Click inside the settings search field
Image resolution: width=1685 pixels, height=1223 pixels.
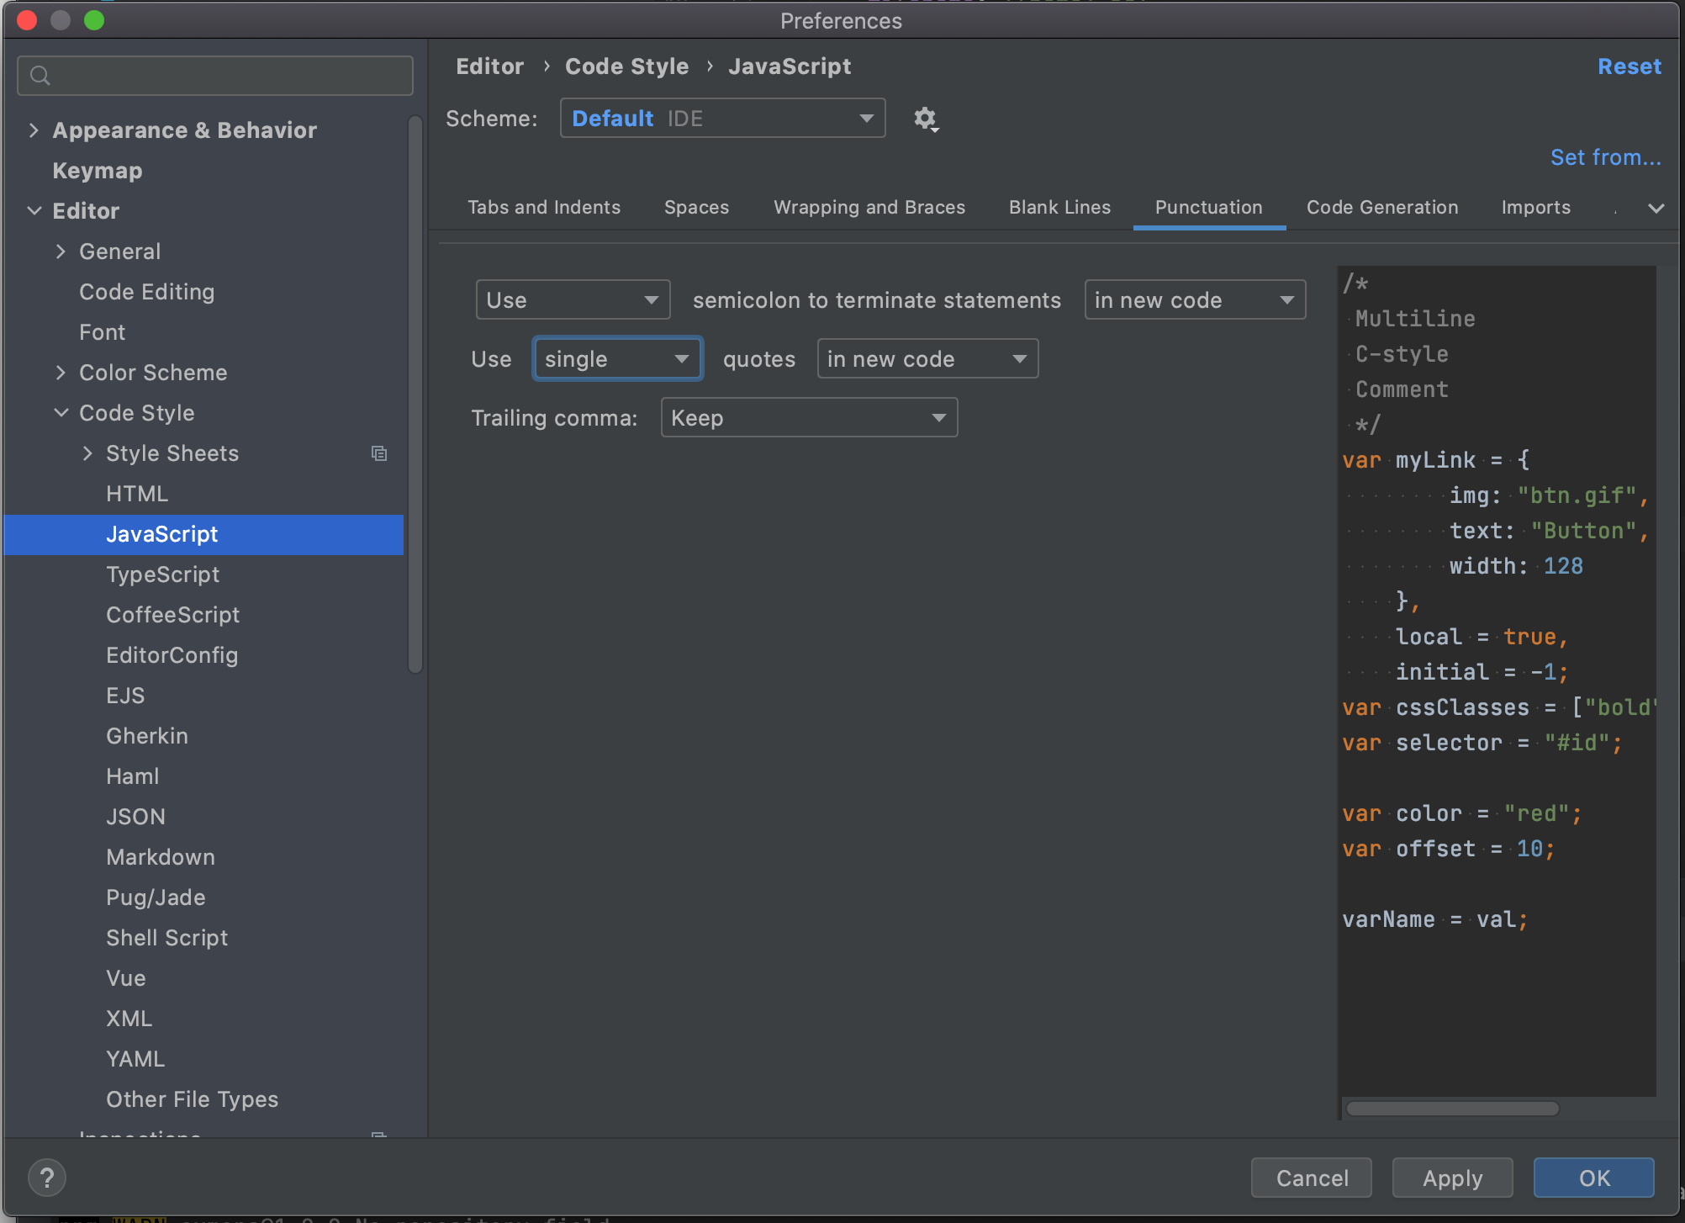(x=227, y=76)
